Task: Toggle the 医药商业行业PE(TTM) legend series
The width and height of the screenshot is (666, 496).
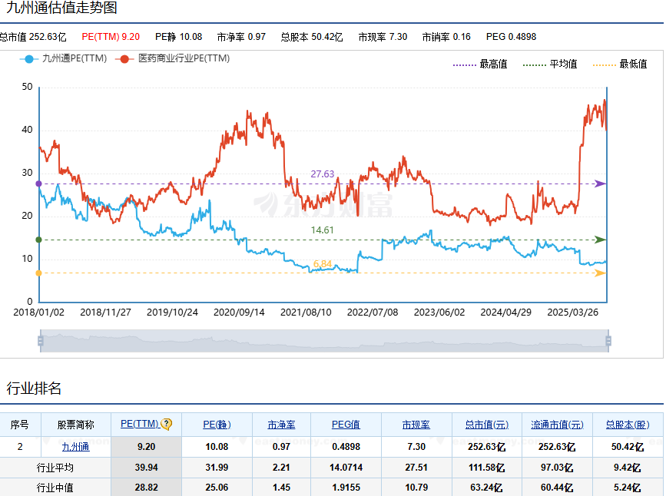Action: point(172,58)
